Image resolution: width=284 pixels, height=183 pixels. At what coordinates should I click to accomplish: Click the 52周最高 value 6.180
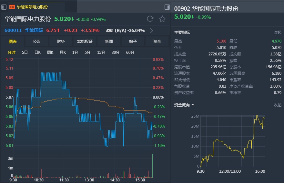277,73
